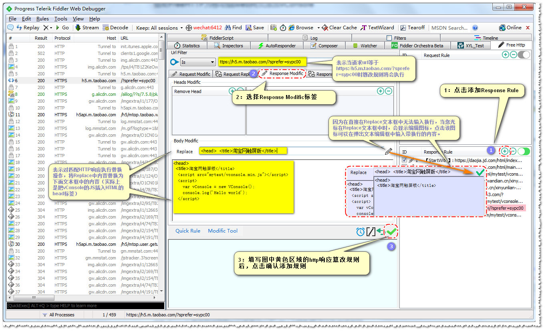Click Replay in the toolbar
The image size is (546, 332).
[28, 28]
